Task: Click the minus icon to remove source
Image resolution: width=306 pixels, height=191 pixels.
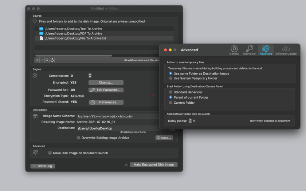Action: [x=42, y=60]
